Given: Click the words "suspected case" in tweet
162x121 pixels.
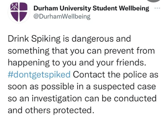Looking at the screenshot, I should [124, 87].
